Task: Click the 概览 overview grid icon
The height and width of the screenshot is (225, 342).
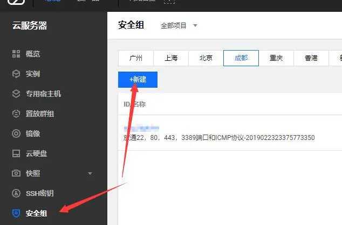Action: pyautogui.click(x=16, y=54)
